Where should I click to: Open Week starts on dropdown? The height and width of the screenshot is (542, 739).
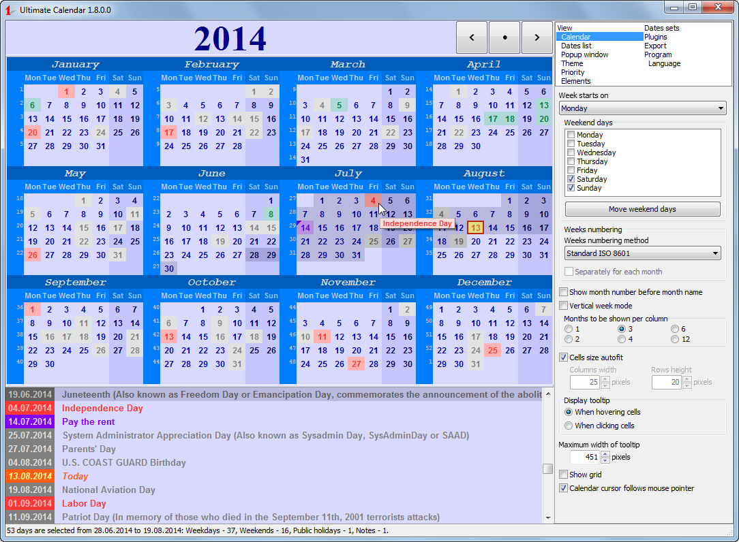click(x=642, y=108)
